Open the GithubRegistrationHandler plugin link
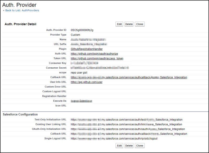209x153 pixels. click(x=87, y=49)
